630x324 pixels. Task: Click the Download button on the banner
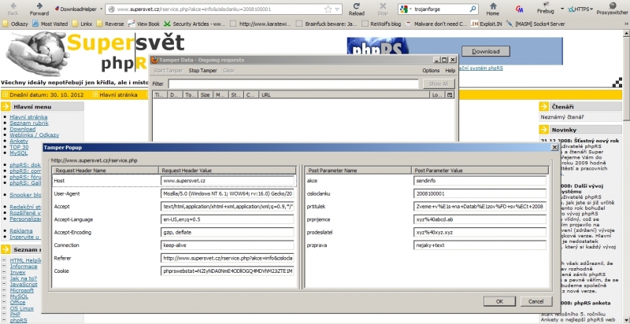(485, 51)
